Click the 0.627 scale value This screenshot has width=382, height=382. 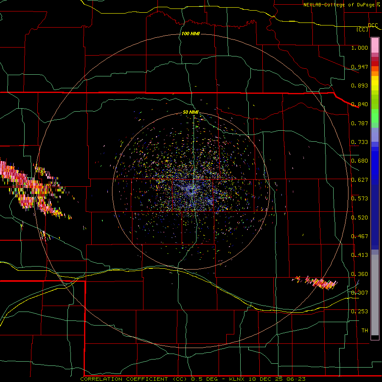pyautogui.click(x=360, y=180)
